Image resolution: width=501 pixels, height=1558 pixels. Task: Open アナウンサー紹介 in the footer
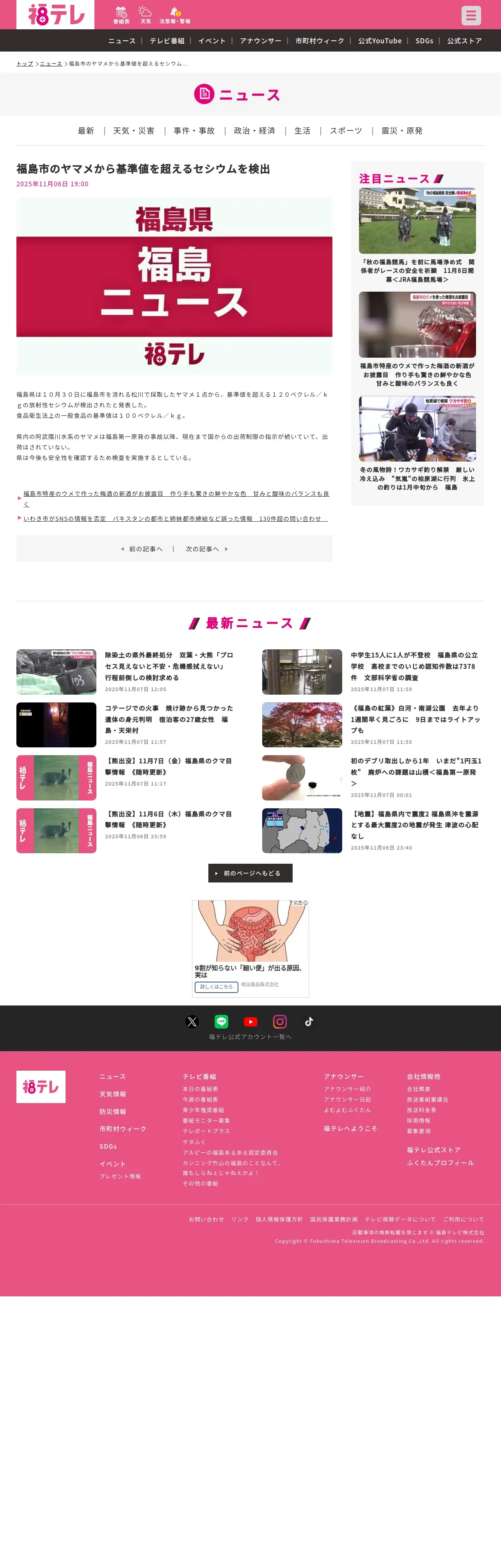[x=347, y=1089]
